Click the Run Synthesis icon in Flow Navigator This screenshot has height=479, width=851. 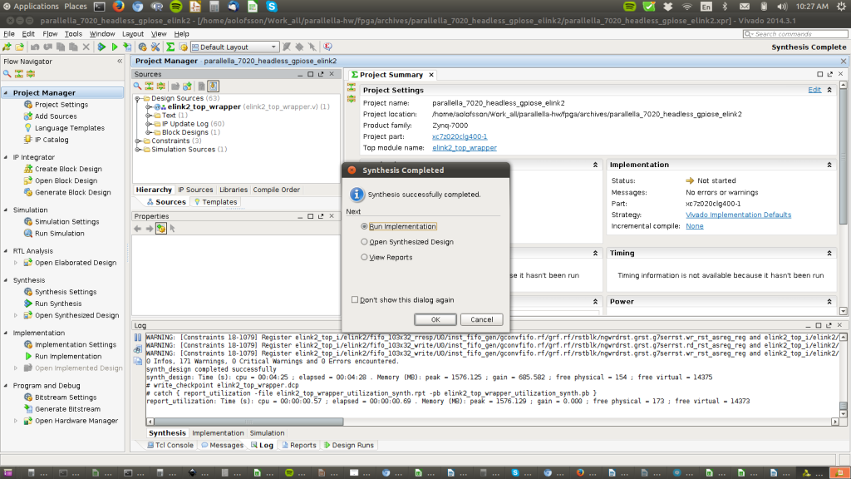pyautogui.click(x=29, y=304)
